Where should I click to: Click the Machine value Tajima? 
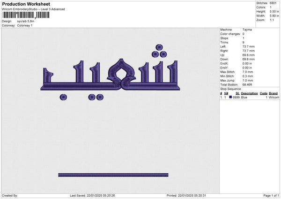[x=247, y=30]
